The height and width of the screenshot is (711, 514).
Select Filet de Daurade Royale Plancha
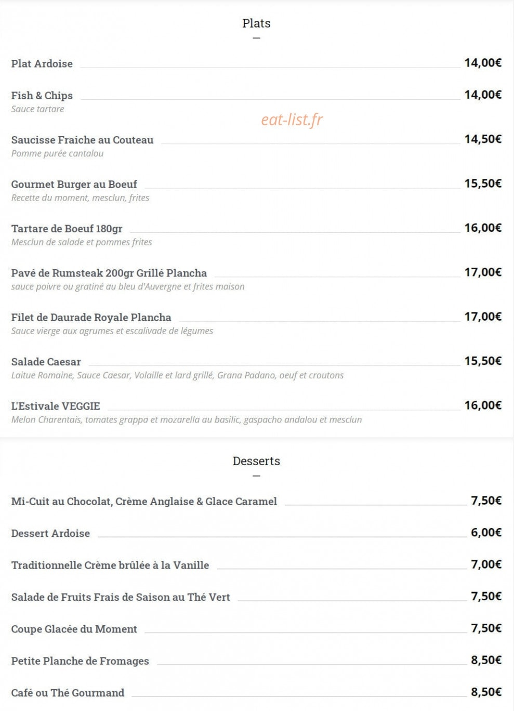click(x=91, y=317)
